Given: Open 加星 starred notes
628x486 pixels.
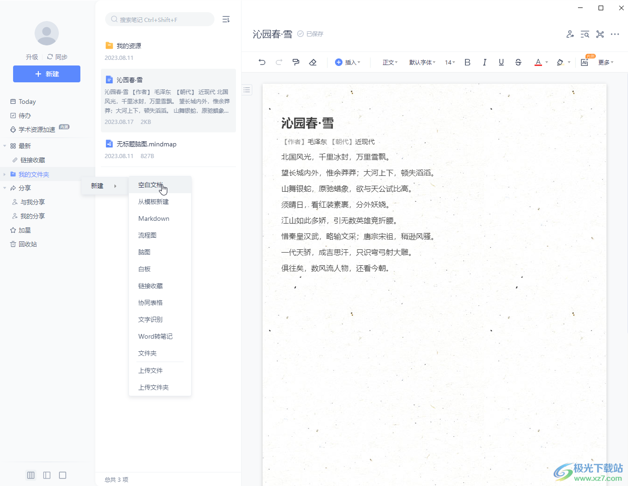Looking at the screenshot, I should [x=21, y=230].
